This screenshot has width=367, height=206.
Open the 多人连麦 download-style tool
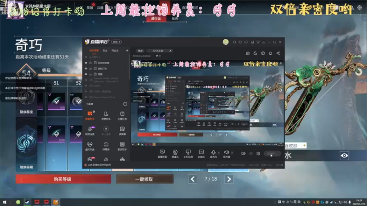pos(106,131)
